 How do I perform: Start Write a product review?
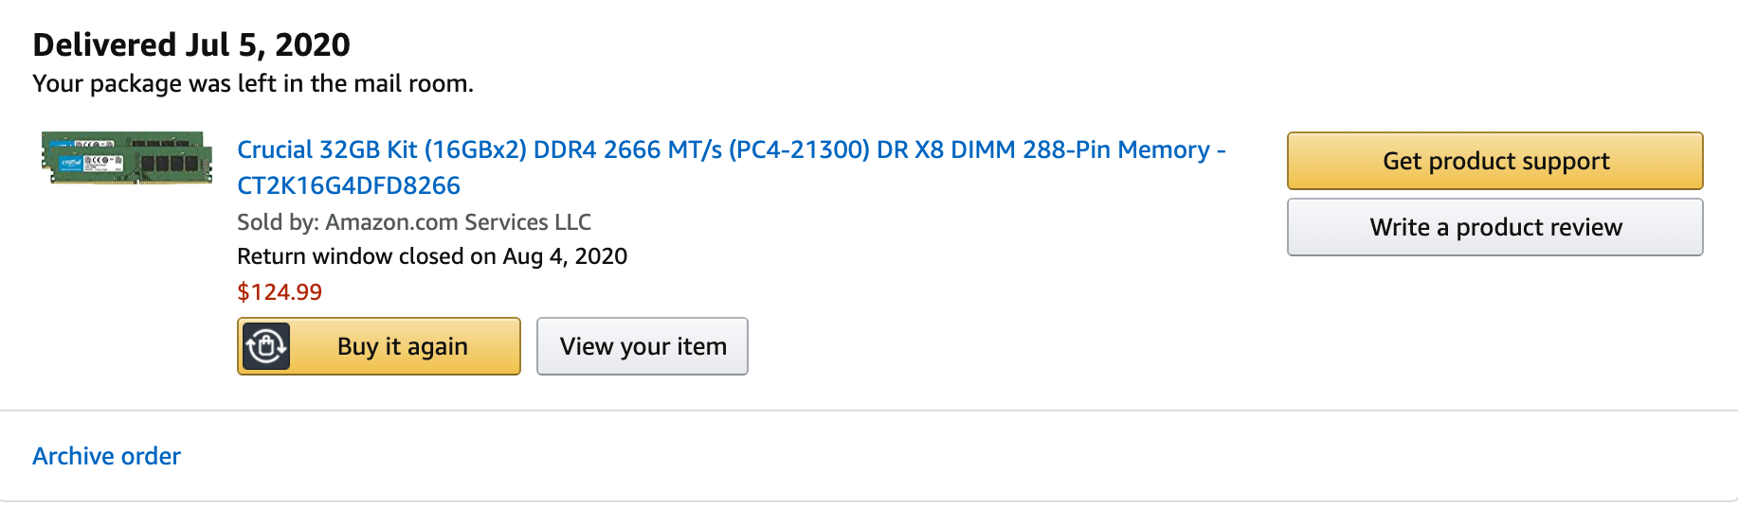pyautogui.click(x=1494, y=227)
